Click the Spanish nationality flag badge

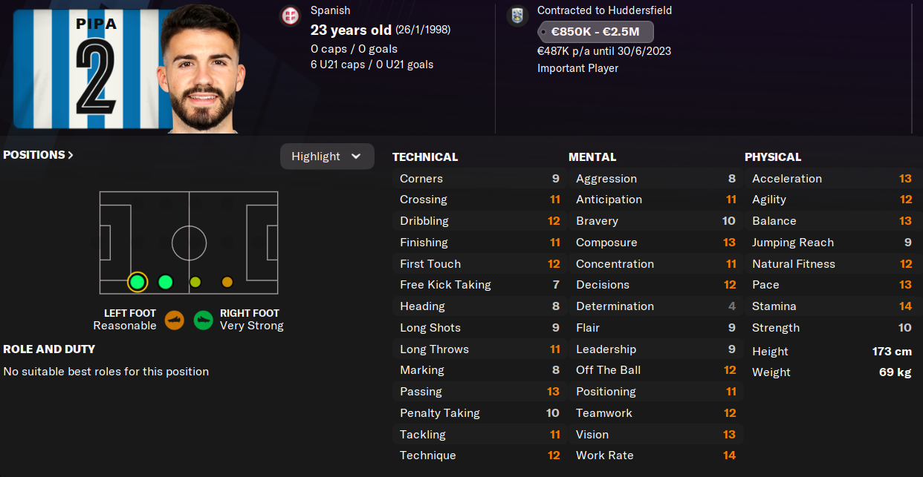290,16
